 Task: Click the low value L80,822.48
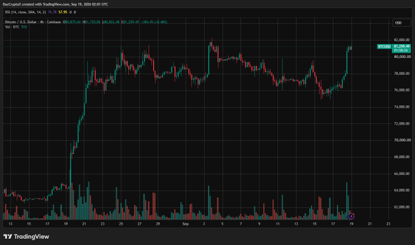pos(111,22)
